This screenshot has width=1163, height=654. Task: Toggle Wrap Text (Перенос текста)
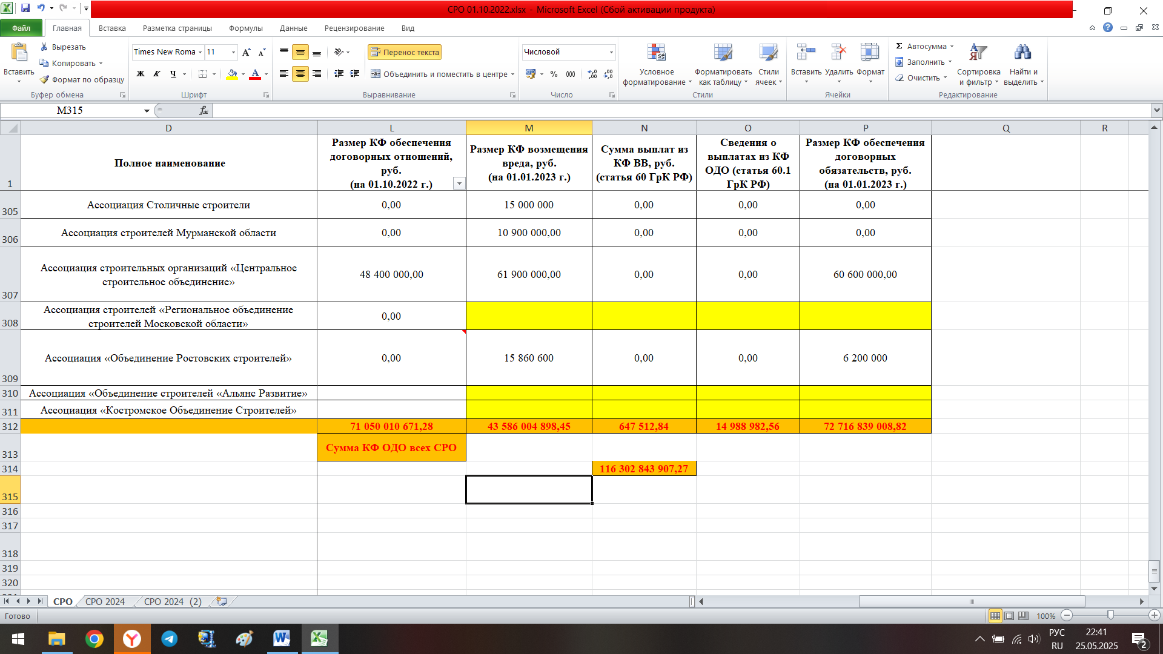point(405,52)
